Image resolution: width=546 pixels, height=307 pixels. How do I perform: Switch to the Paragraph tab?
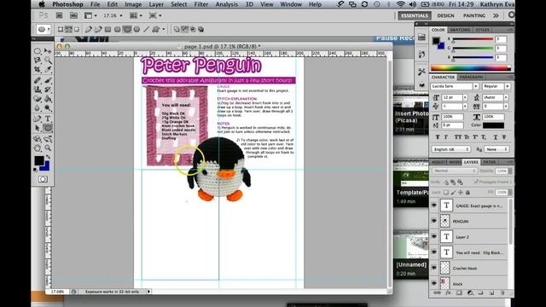470,77
